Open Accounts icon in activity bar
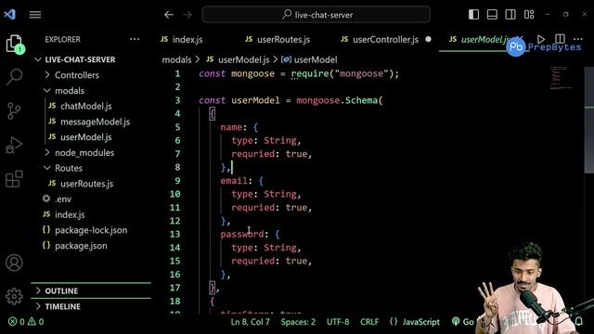Viewport: 594px width, 334px height. pos(15,263)
